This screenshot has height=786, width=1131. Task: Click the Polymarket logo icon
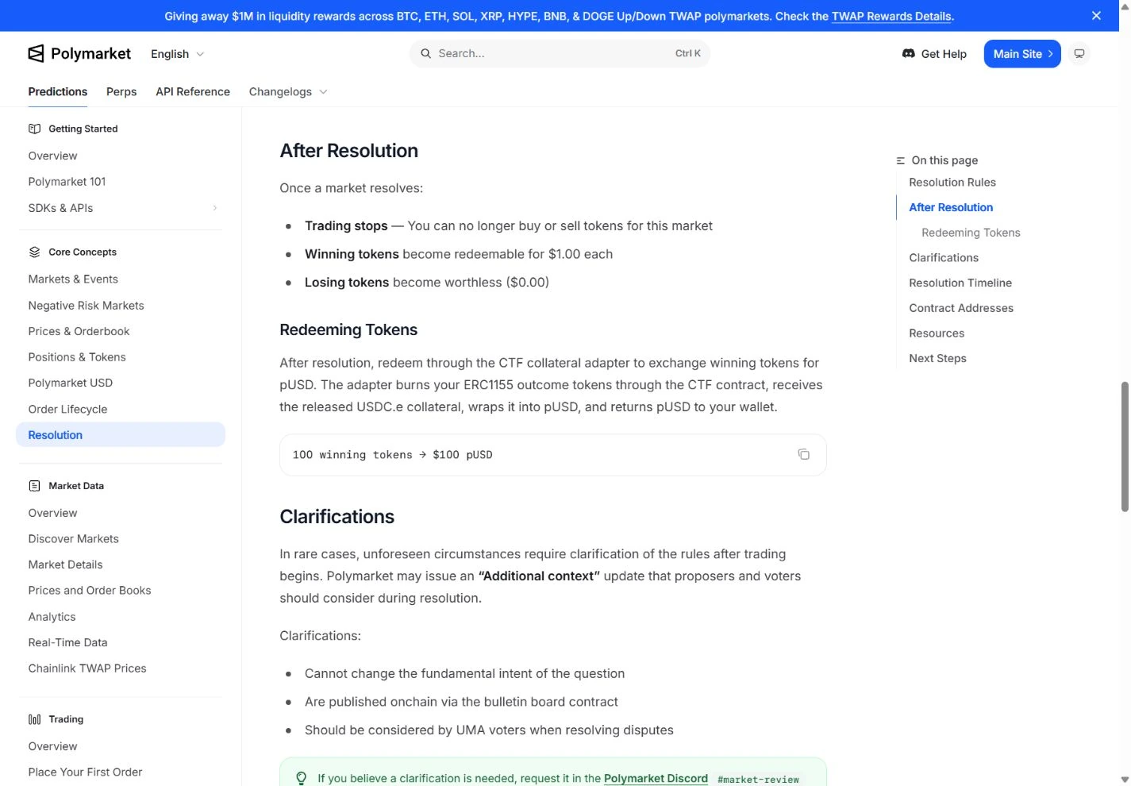[36, 53]
